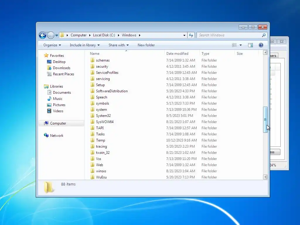Open the Organize menu
Image resolution: width=300 pixels, height=225 pixels.
click(52, 45)
